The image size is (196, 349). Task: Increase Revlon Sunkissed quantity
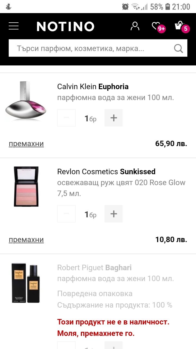(x=114, y=214)
